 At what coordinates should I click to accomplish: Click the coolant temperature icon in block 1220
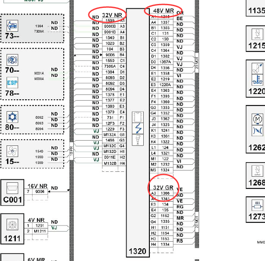click(258, 80)
